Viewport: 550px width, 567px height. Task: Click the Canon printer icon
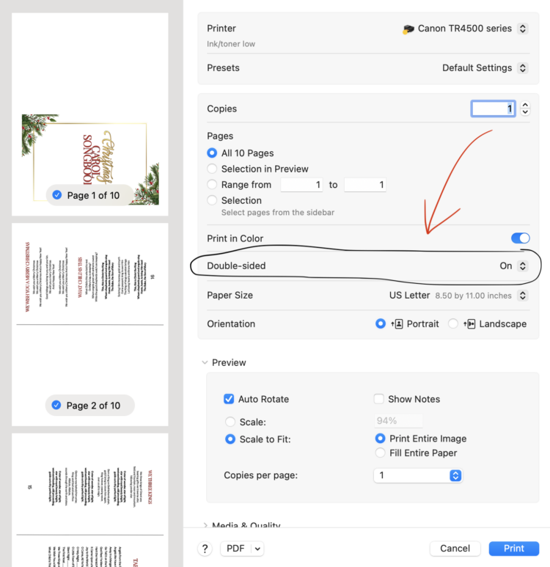(x=408, y=29)
